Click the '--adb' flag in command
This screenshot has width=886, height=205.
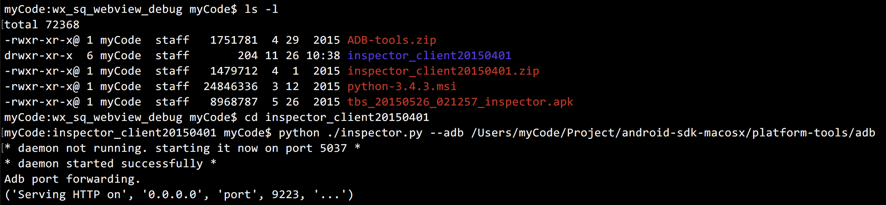[x=446, y=133]
